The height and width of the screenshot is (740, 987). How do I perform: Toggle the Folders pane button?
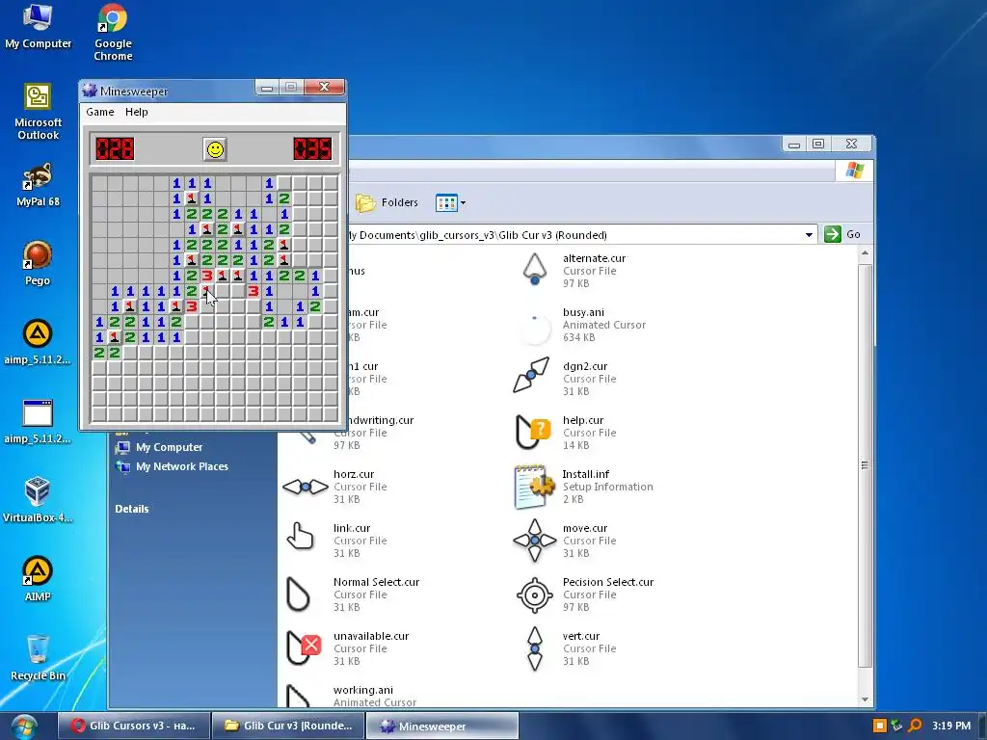point(387,202)
